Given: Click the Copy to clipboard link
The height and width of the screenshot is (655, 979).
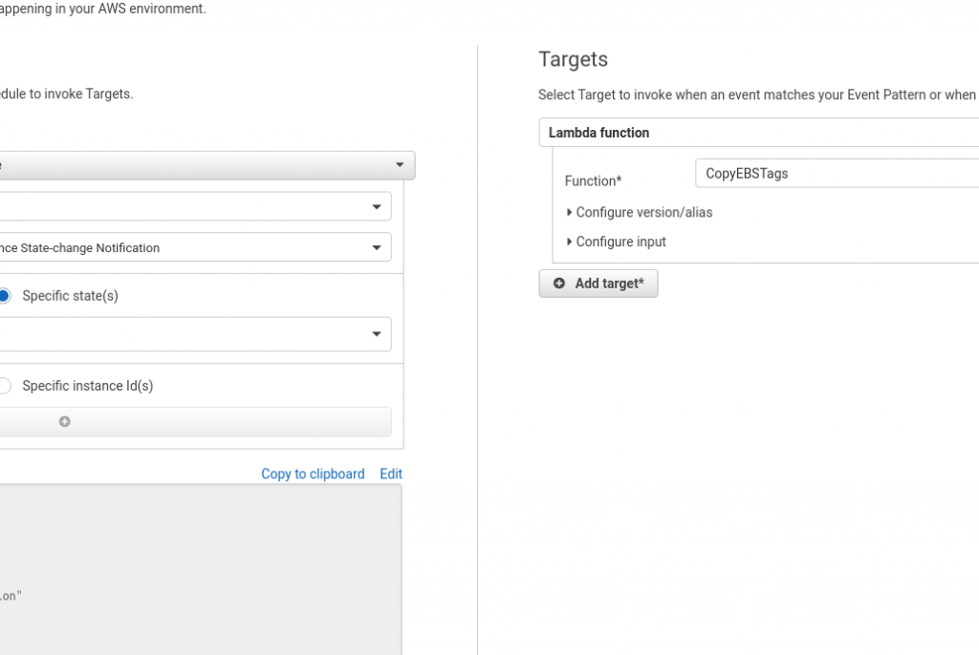Looking at the screenshot, I should click(x=313, y=474).
